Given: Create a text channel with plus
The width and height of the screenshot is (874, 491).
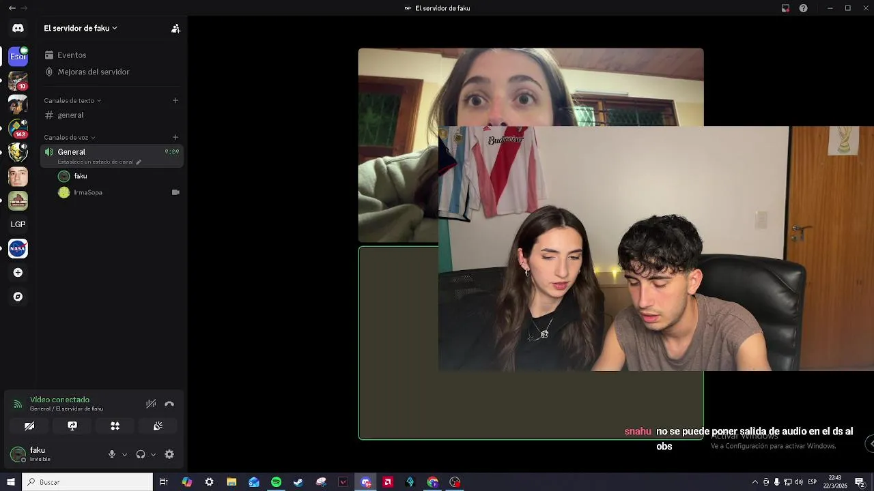Looking at the screenshot, I should (175, 101).
